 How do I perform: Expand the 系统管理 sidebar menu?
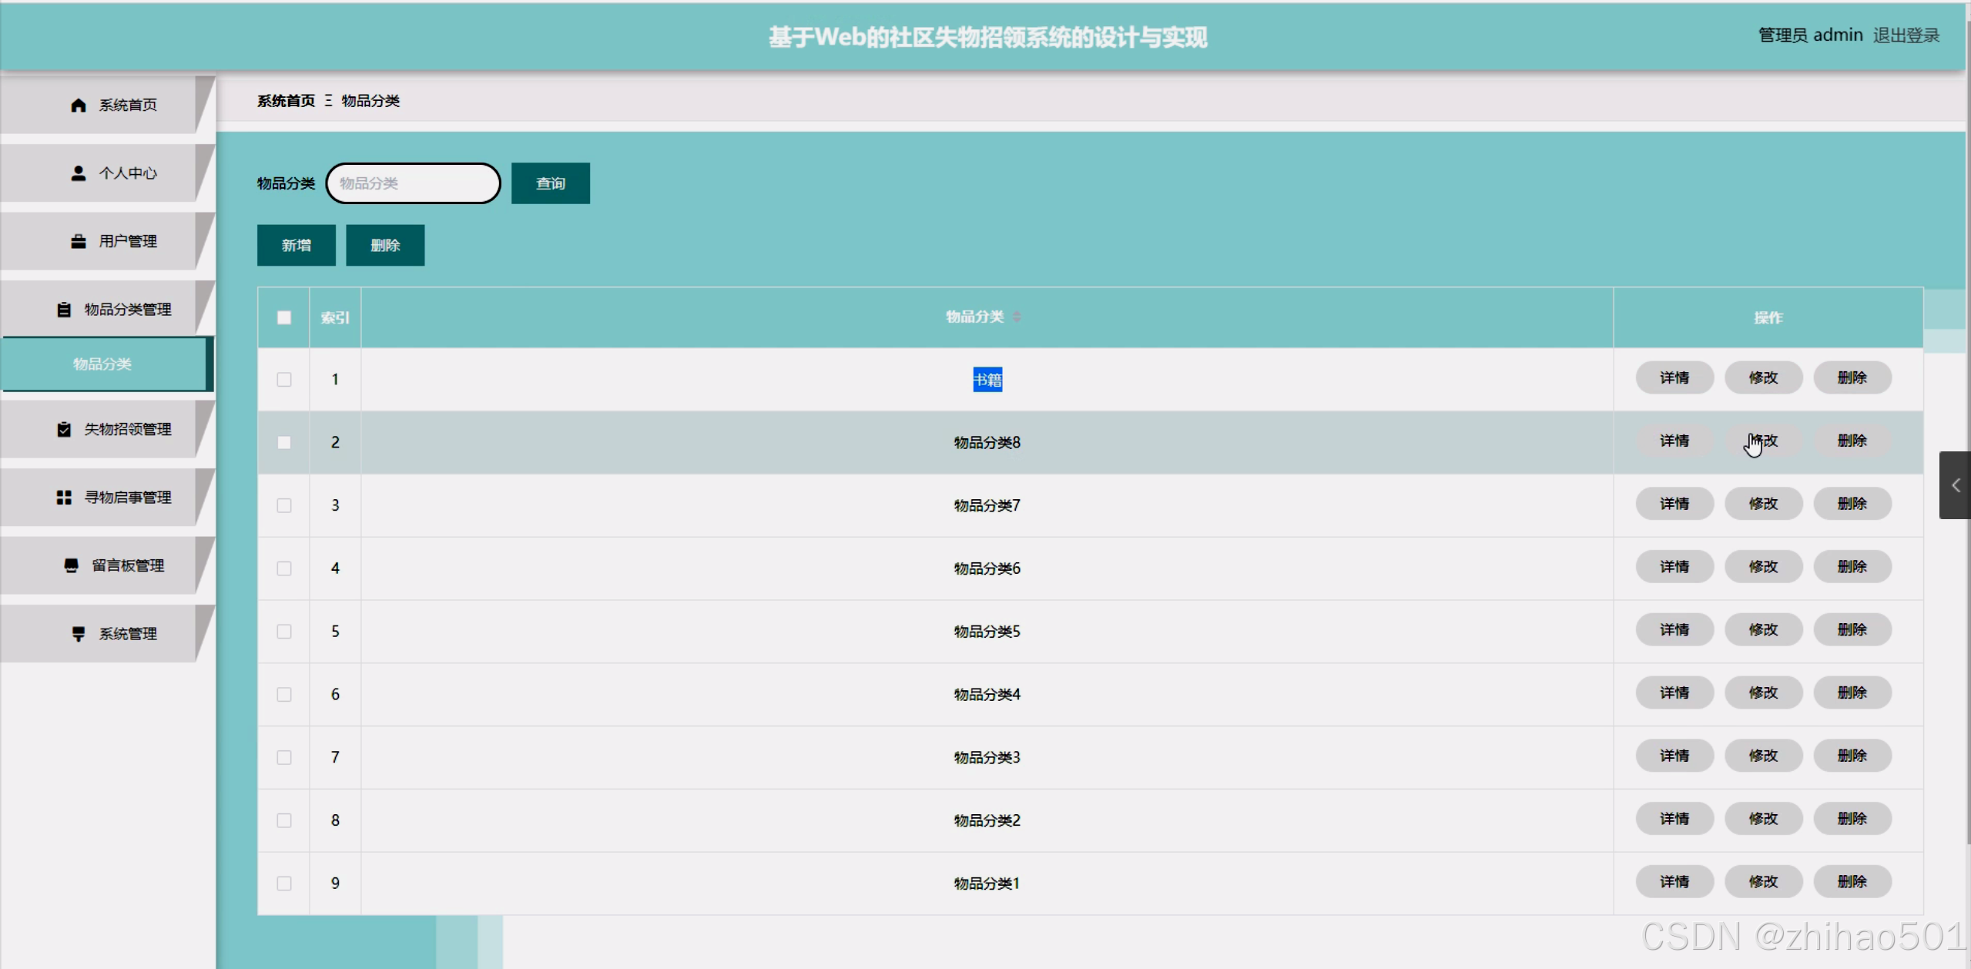127,634
